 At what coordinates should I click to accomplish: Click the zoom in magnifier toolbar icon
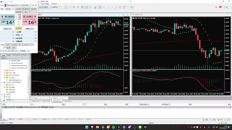point(74,7)
